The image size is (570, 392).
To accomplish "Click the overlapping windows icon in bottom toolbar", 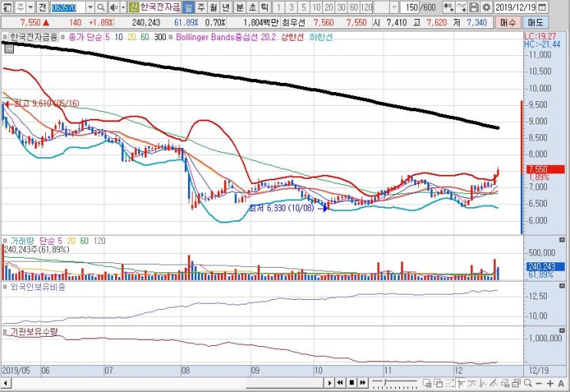I will [438, 384].
